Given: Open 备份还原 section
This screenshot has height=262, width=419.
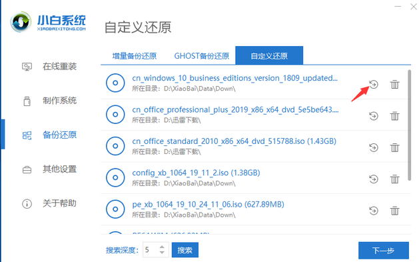Looking at the screenshot, I should point(59,135).
